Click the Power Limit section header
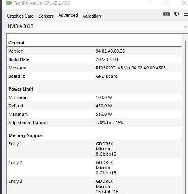Screen dimensions: 188x194 [21, 89]
